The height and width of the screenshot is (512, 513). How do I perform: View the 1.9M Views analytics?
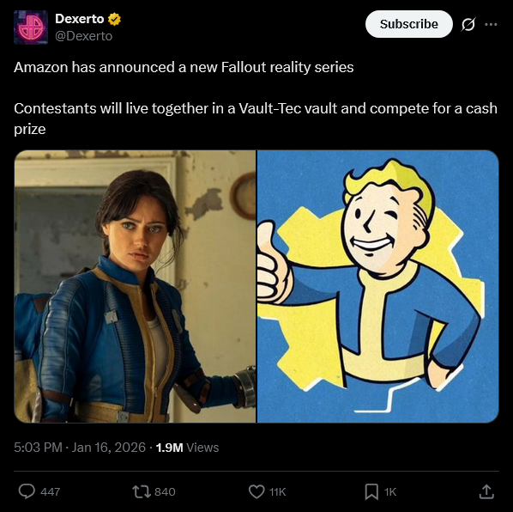187,448
